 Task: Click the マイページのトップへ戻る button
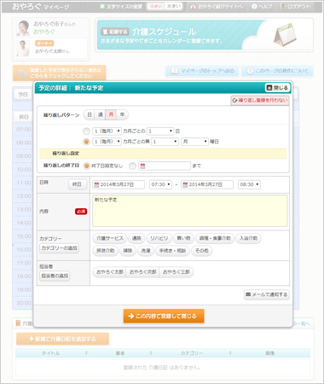click(202, 71)
